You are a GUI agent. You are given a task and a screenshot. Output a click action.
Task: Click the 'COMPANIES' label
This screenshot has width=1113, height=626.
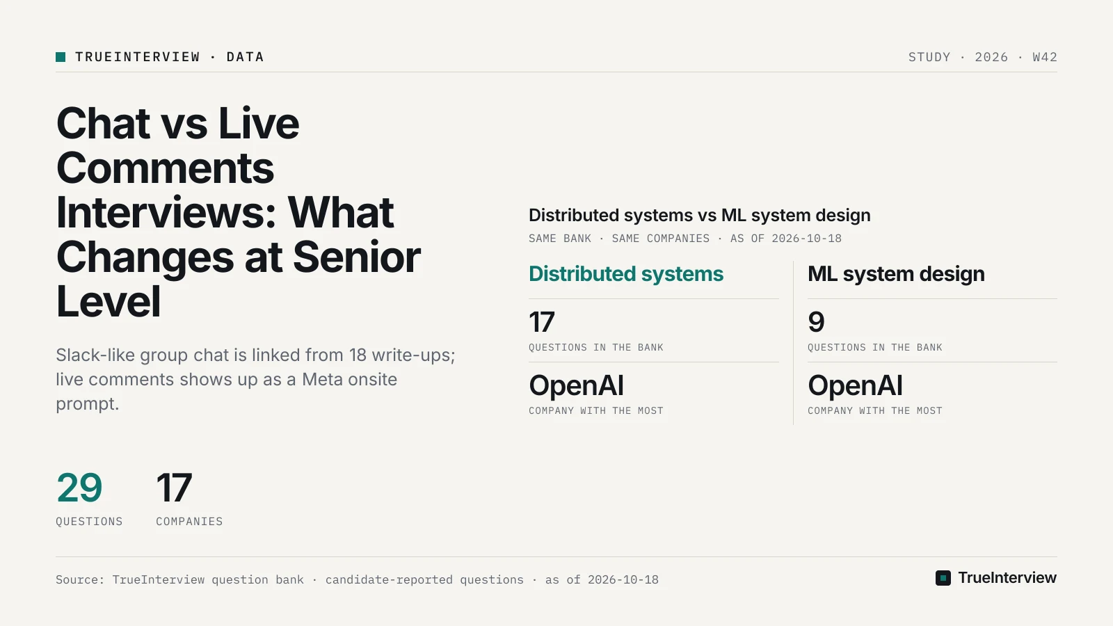click(x=189, y=522)
